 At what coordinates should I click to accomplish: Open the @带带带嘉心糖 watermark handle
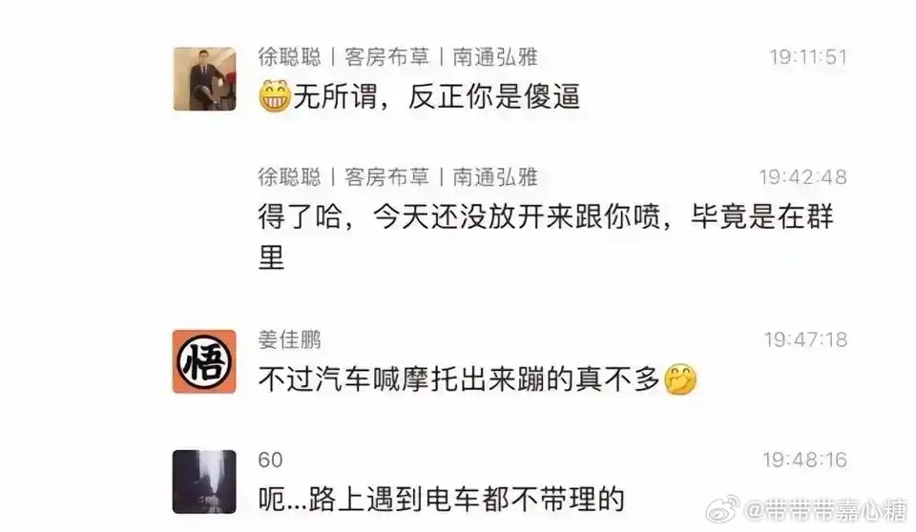click(x=824, y=510)
